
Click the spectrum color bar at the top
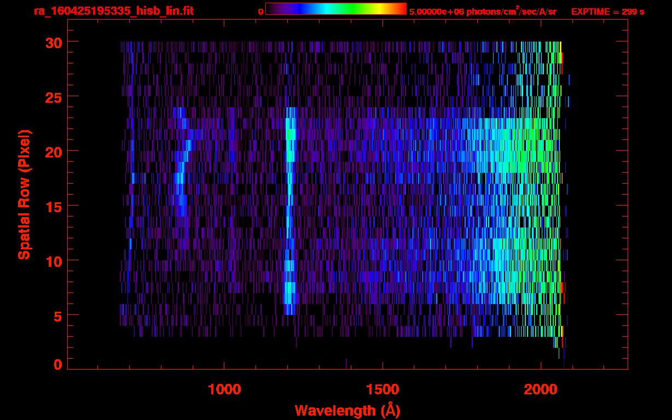(x=335, y=9)
